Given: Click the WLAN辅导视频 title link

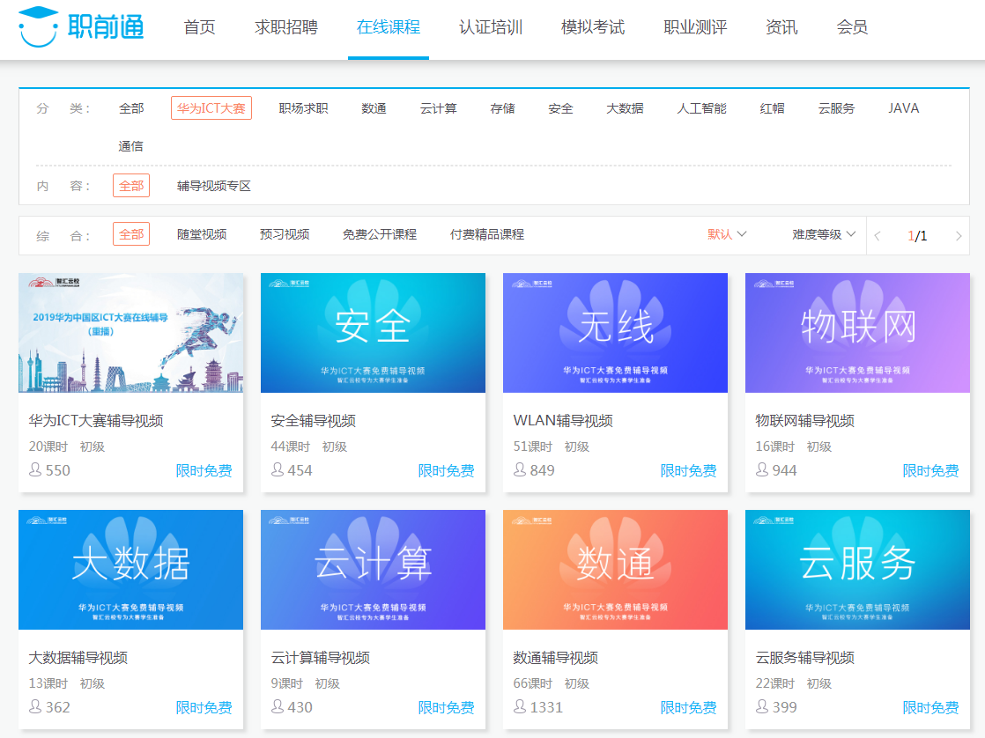Looking at the screenshot, I should tap(563, 420).
